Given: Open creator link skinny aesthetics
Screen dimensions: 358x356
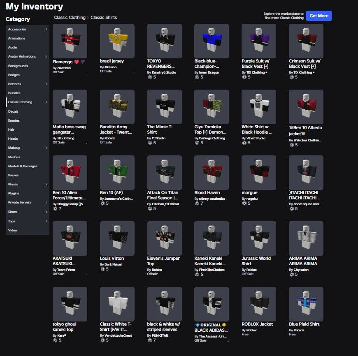Looking at the screenshot, I should click(212, 199).
